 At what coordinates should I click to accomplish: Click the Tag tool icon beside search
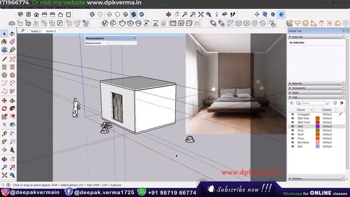[x=328, y=103]
